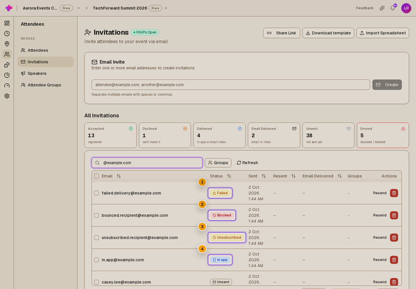Check the failed.delivery@example.com row checkbox
This screenshot has width=416, height=289.
(96, 193)
